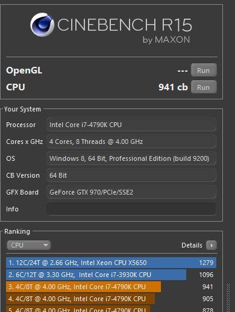
Task: Click the CINEBENCH R15 title text
Action: pos(125,25)
